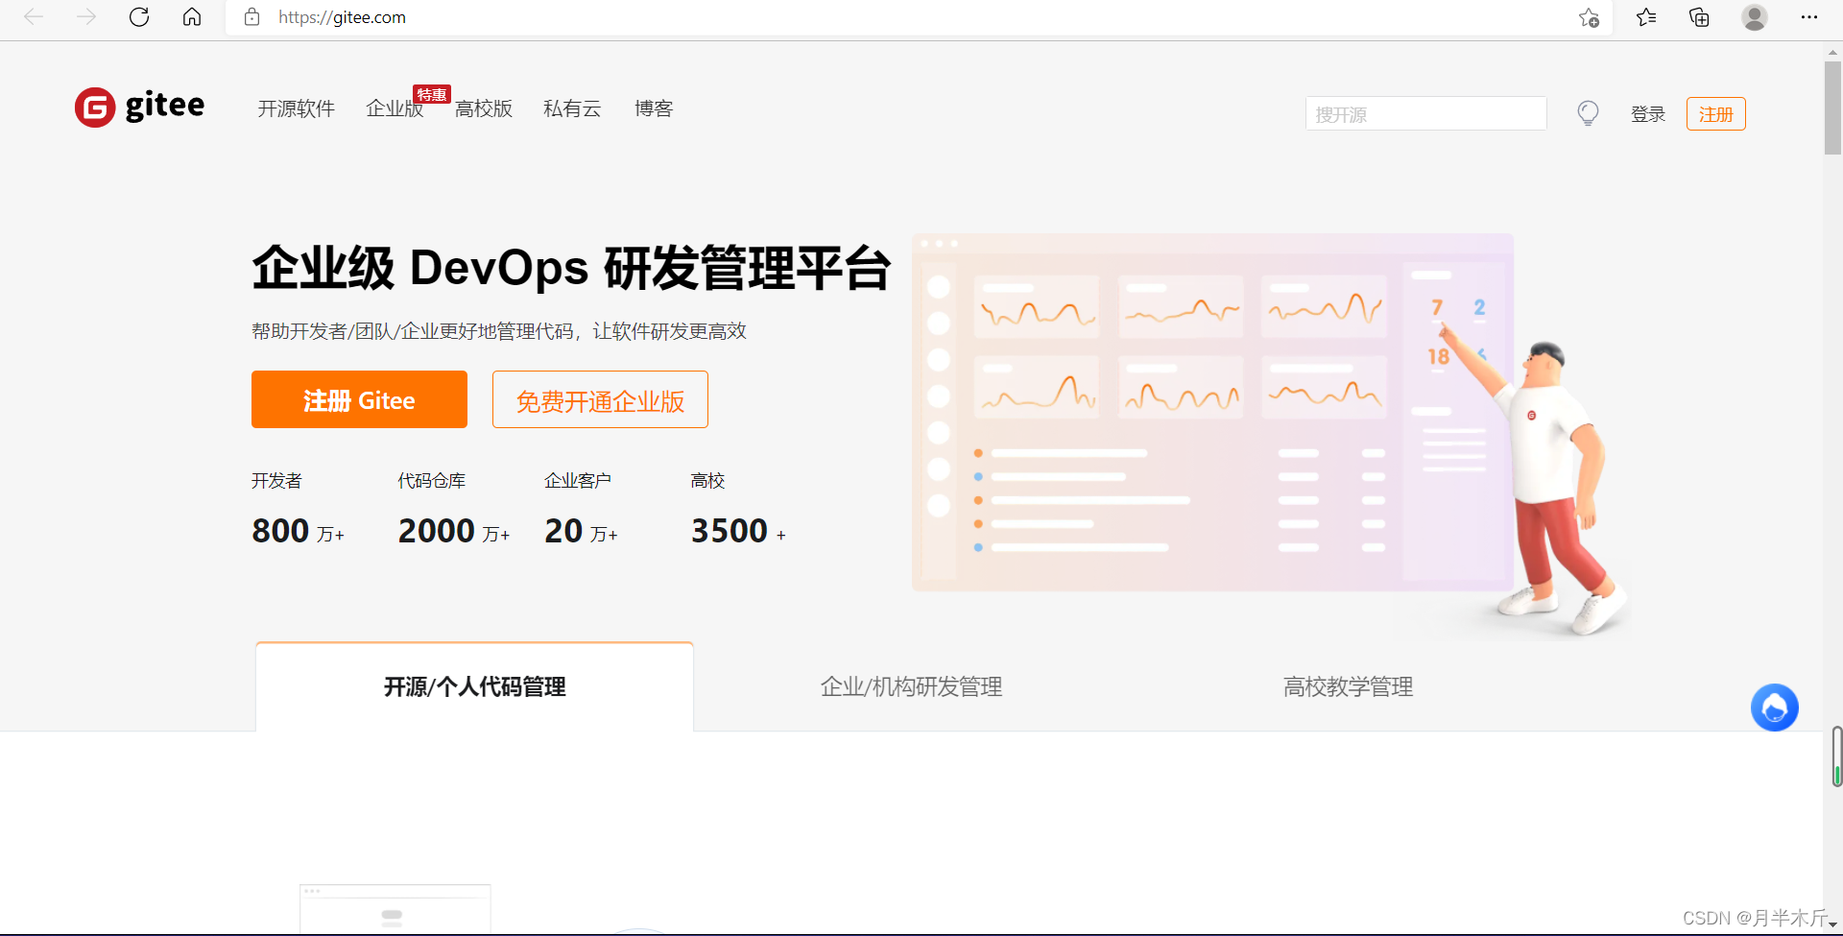Click the 2000 万+ repository count

pos(454,531)
